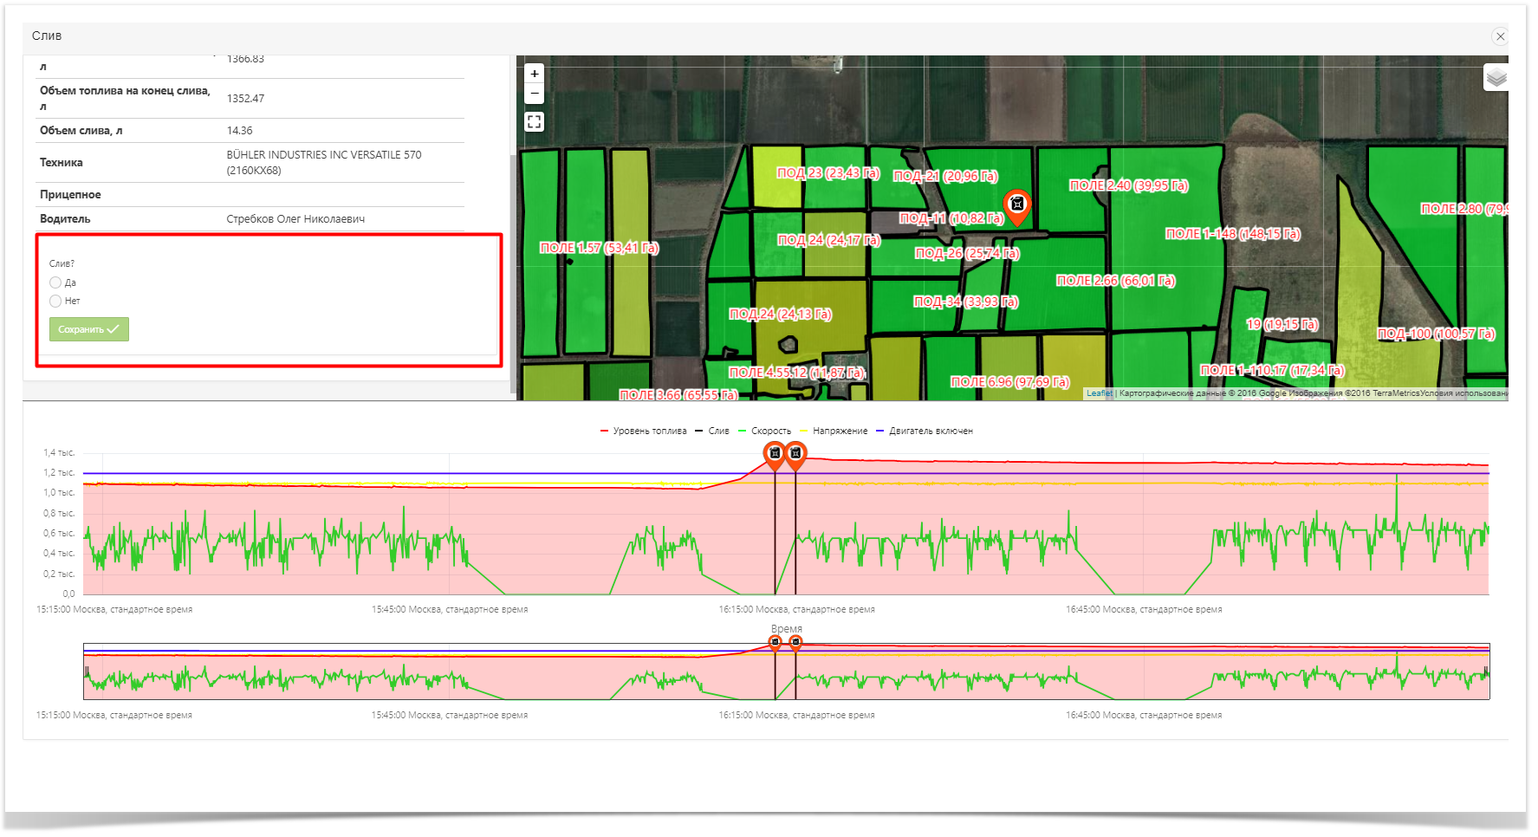Screen dimensions: 1538x837
Task: Click the first drain marker on main chart
Action: click(775, 453)
